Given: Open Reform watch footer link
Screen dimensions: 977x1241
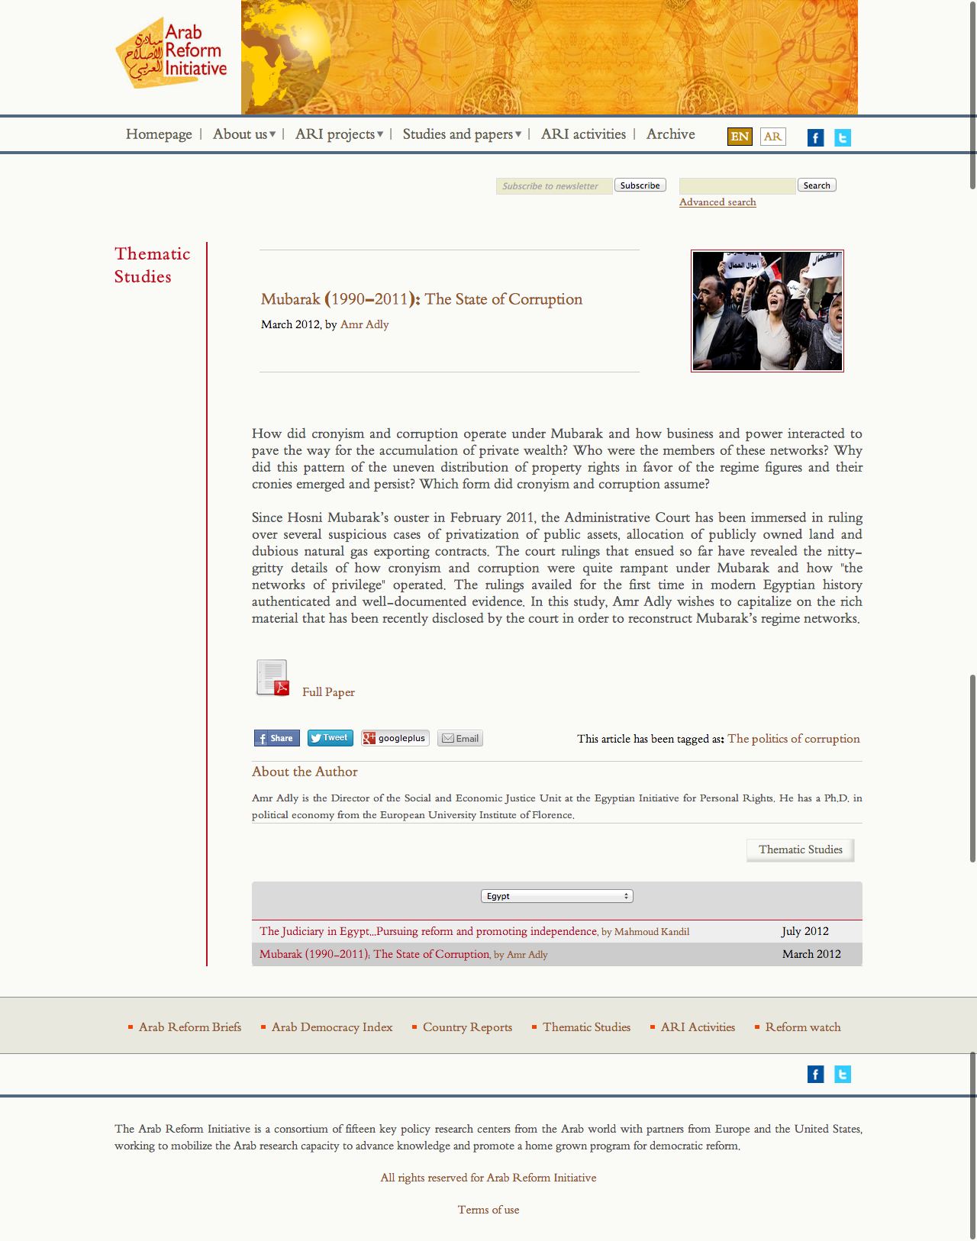Looking at the screenshot, I should click(x=803, y=1027).
